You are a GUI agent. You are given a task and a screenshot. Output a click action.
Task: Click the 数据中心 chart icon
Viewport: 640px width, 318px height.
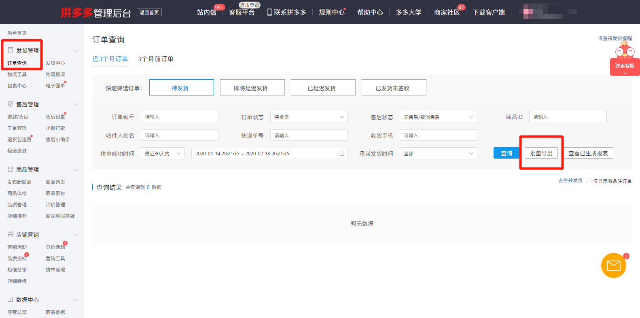point(11,299)
